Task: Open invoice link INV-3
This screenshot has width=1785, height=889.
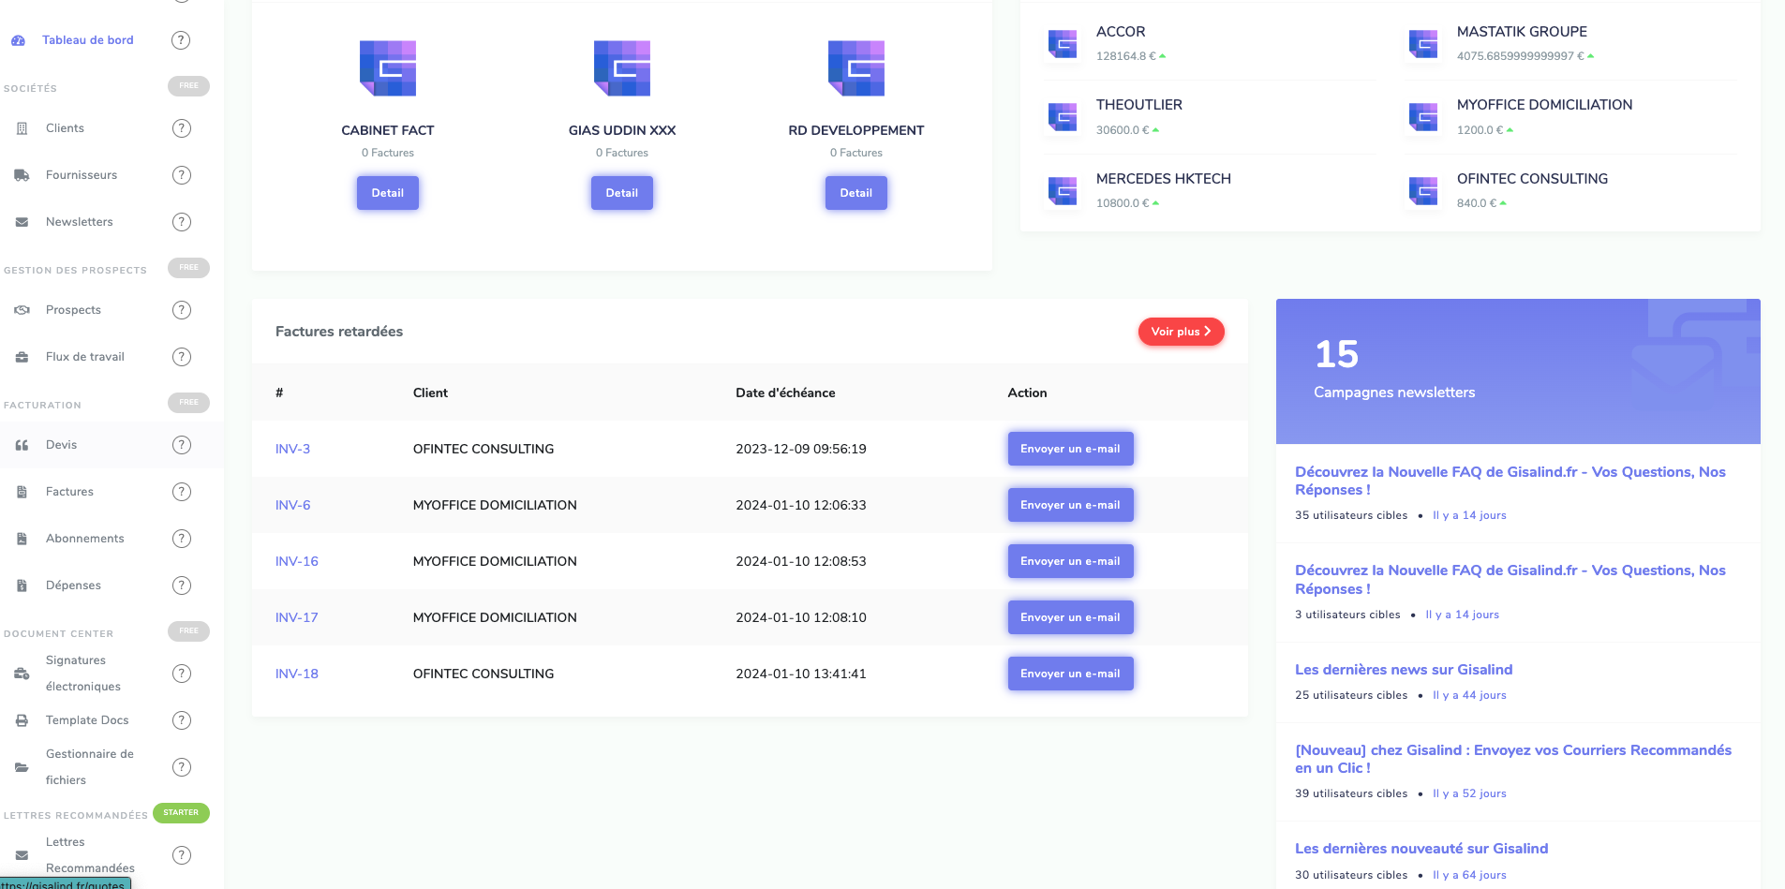Action: coord(292,449)
